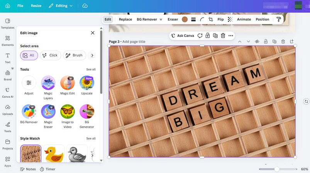Image resolution: width=310 pixels, height=173 pixels.
Task: Open the brown border color swatch
Action: 185,19
